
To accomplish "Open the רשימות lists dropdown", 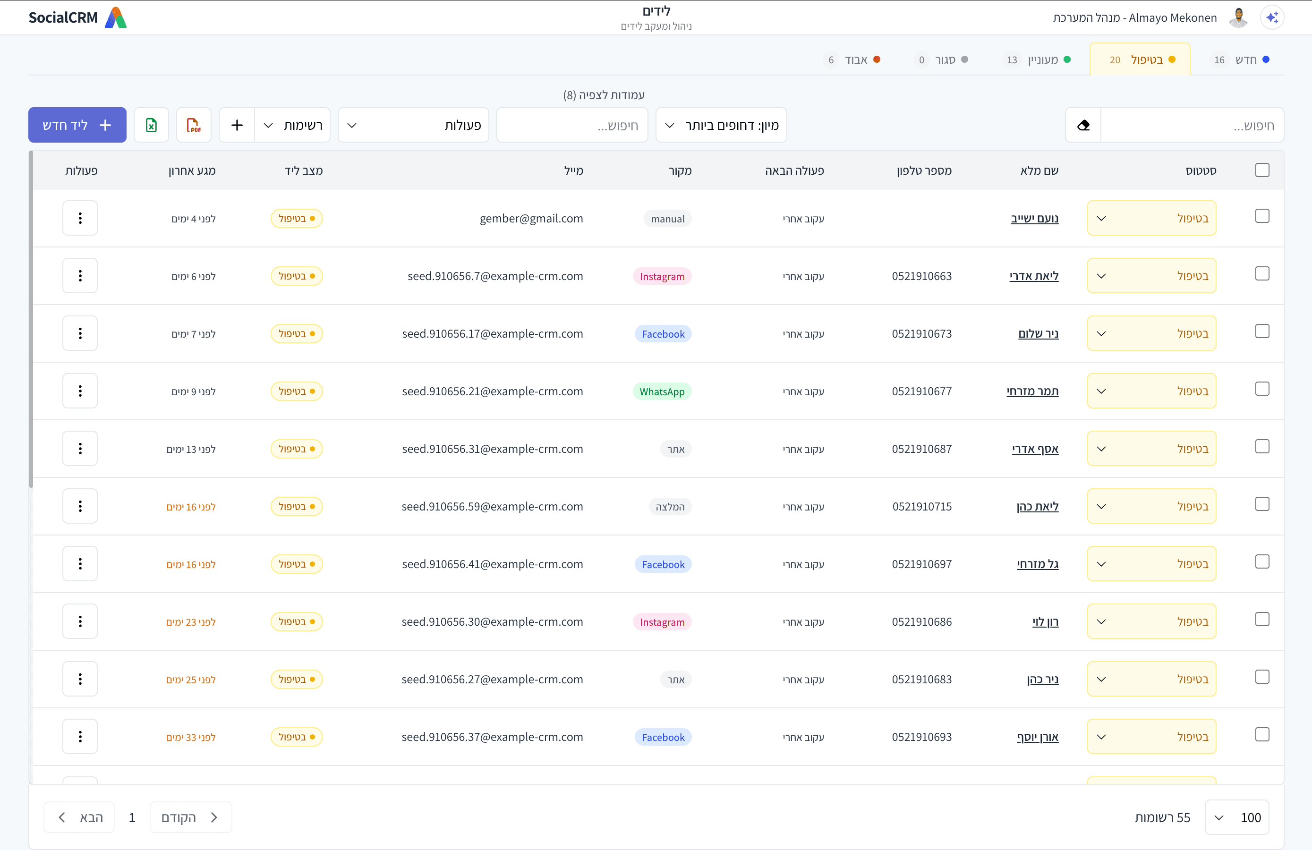I will tap(292, 125).
